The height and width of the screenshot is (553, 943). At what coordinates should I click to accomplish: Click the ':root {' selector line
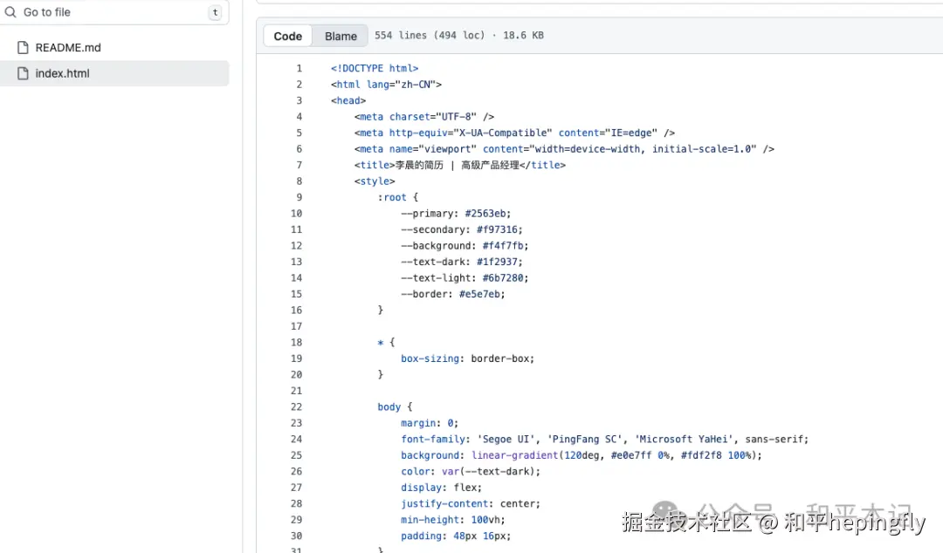point(397,197)
